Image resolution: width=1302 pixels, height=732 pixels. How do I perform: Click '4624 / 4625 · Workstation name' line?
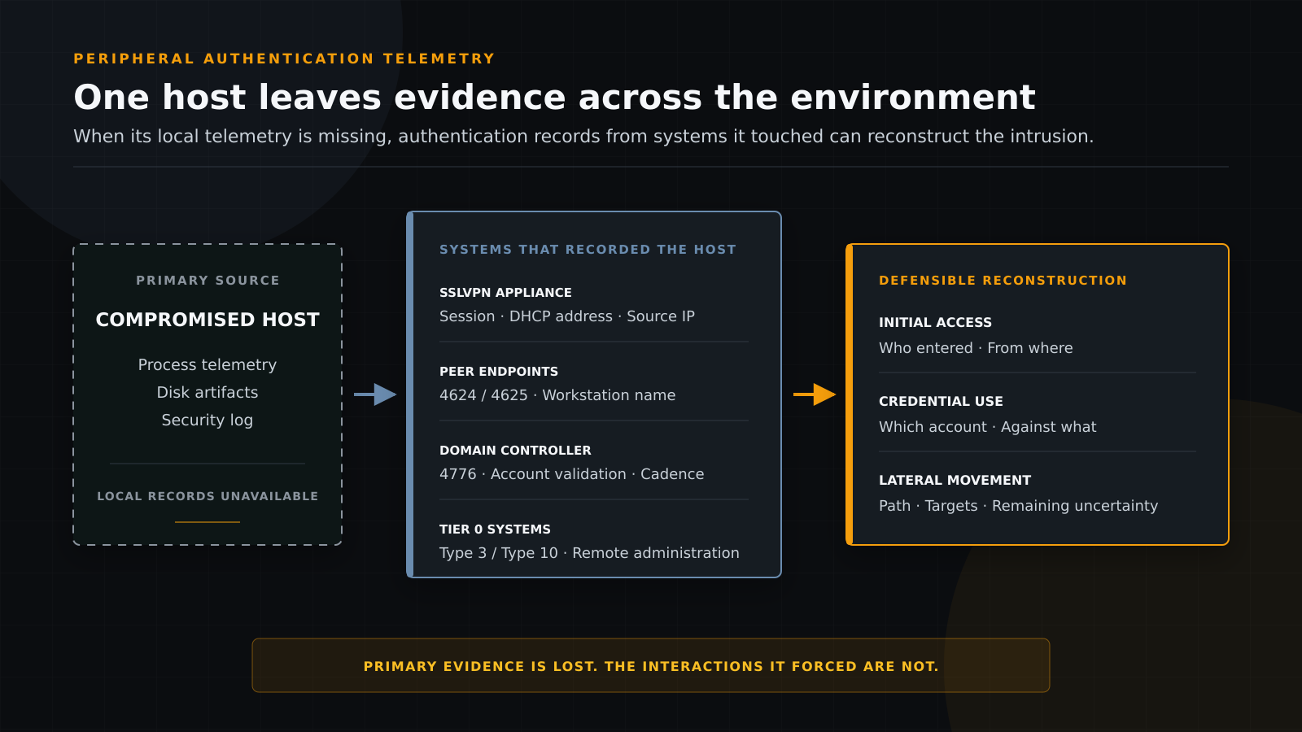click(x=557, y=395)
